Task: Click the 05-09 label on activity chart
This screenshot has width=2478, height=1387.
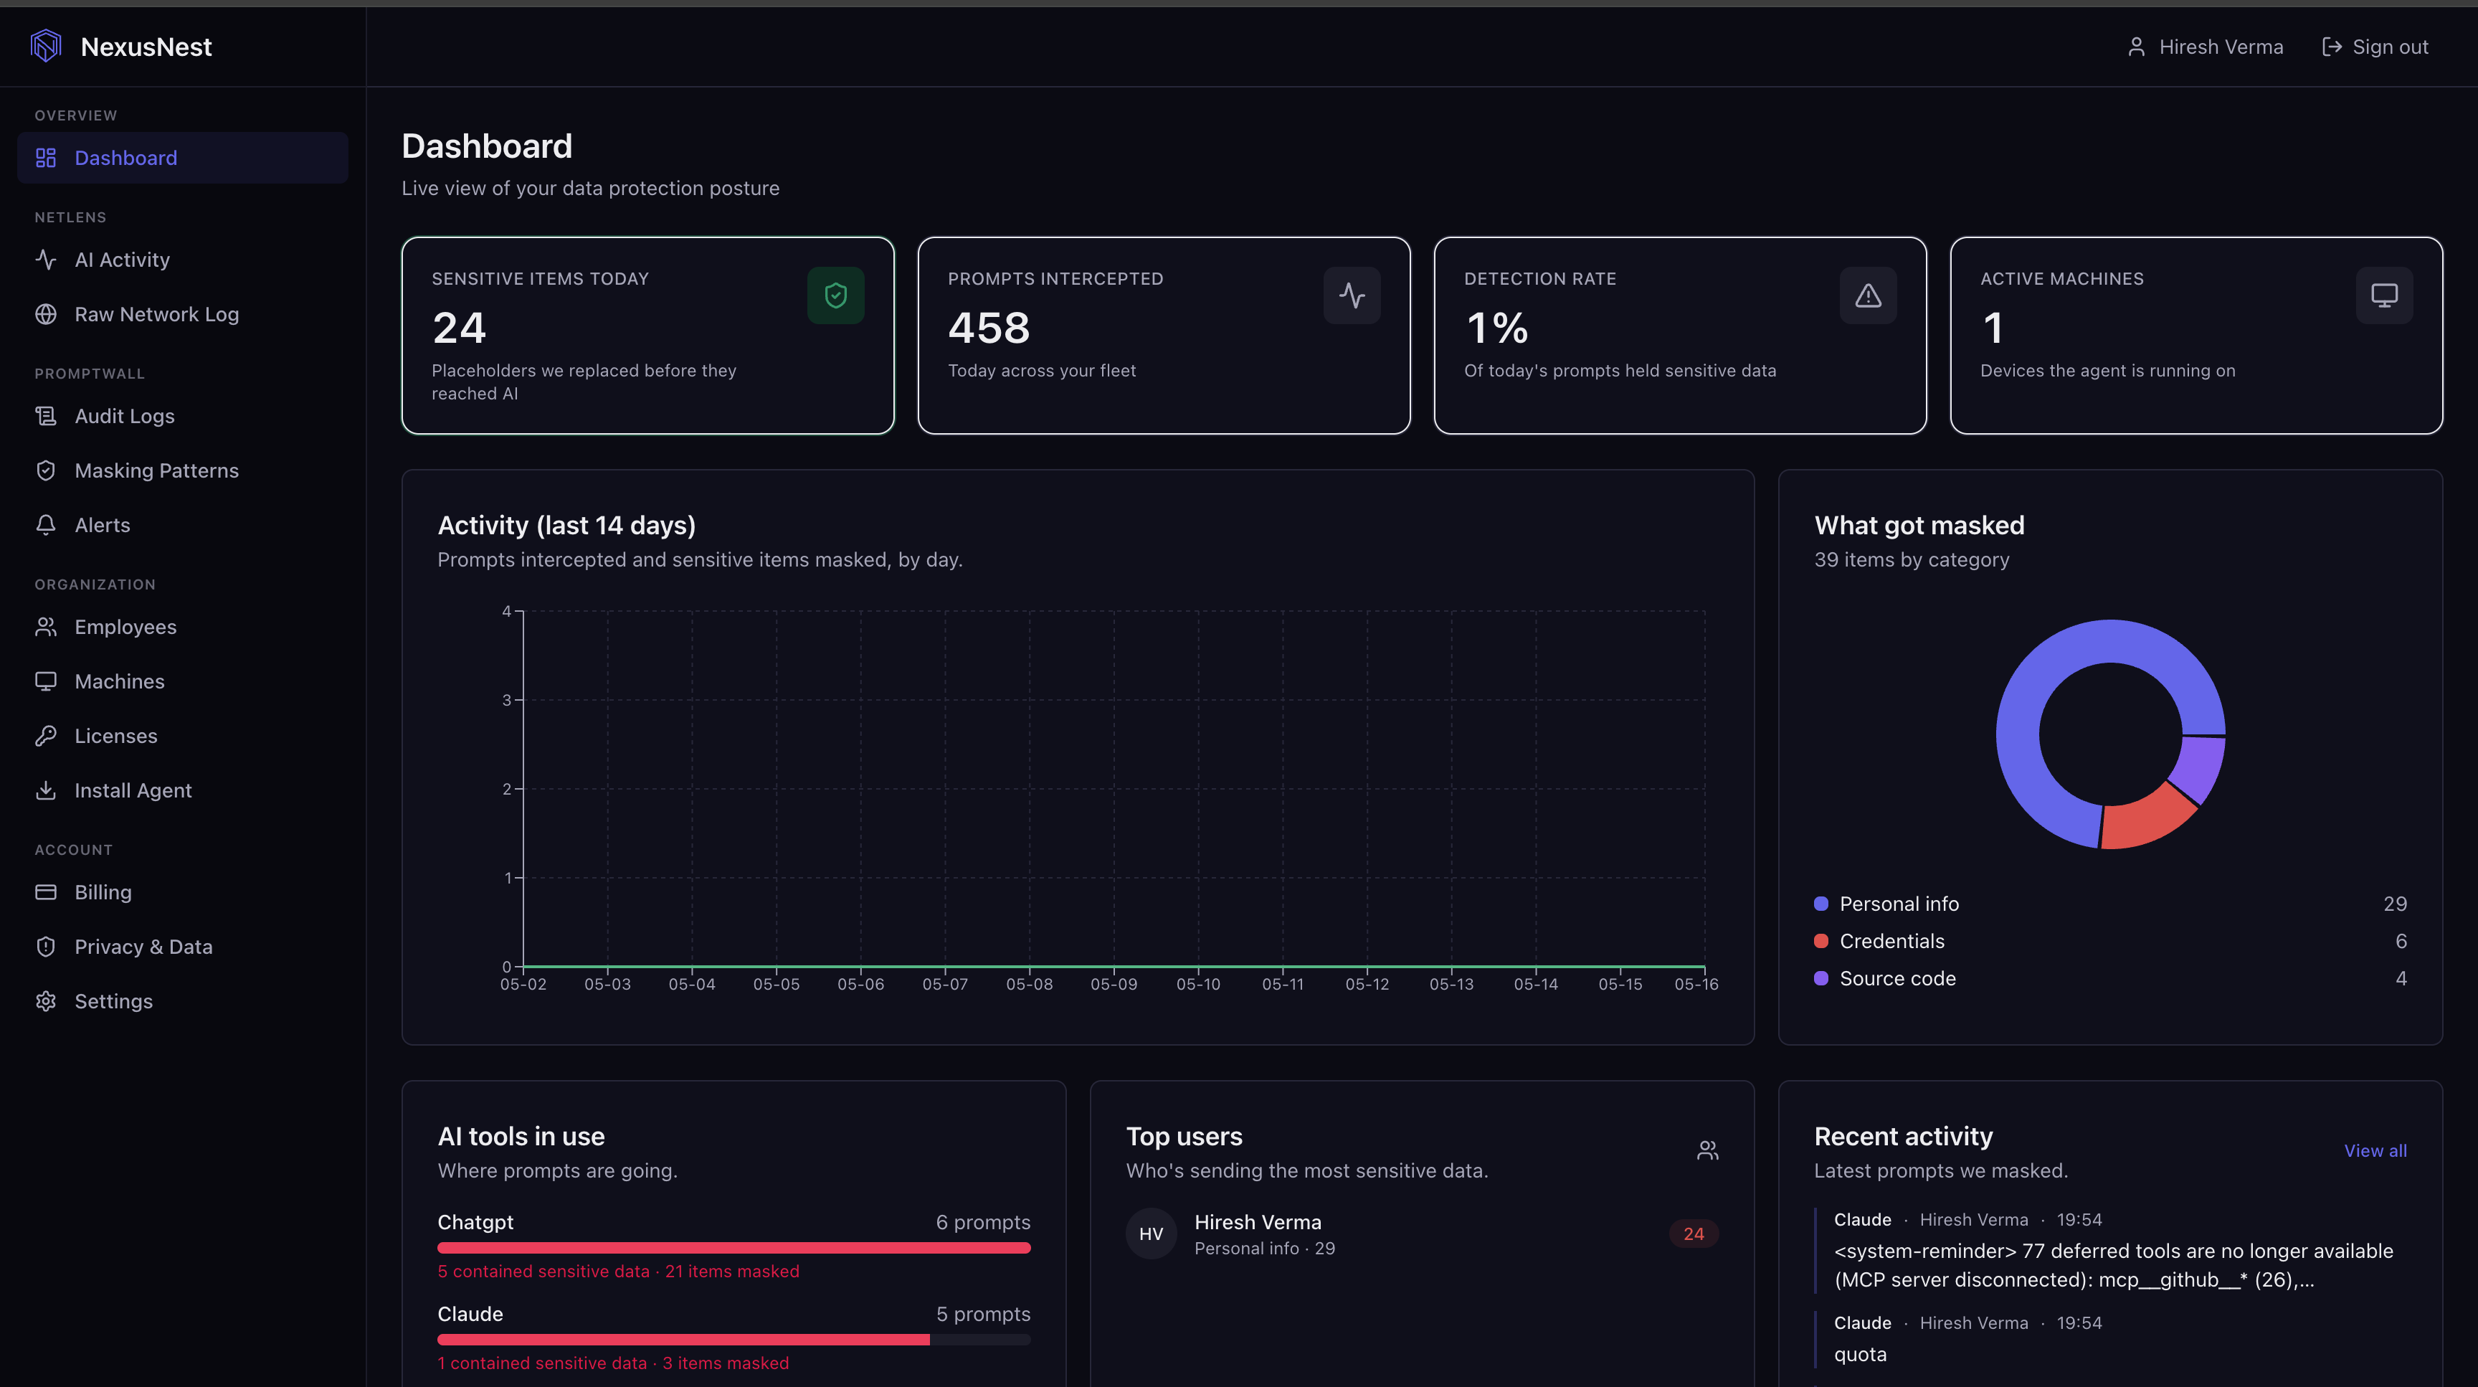Action: tap(1113, 985)
